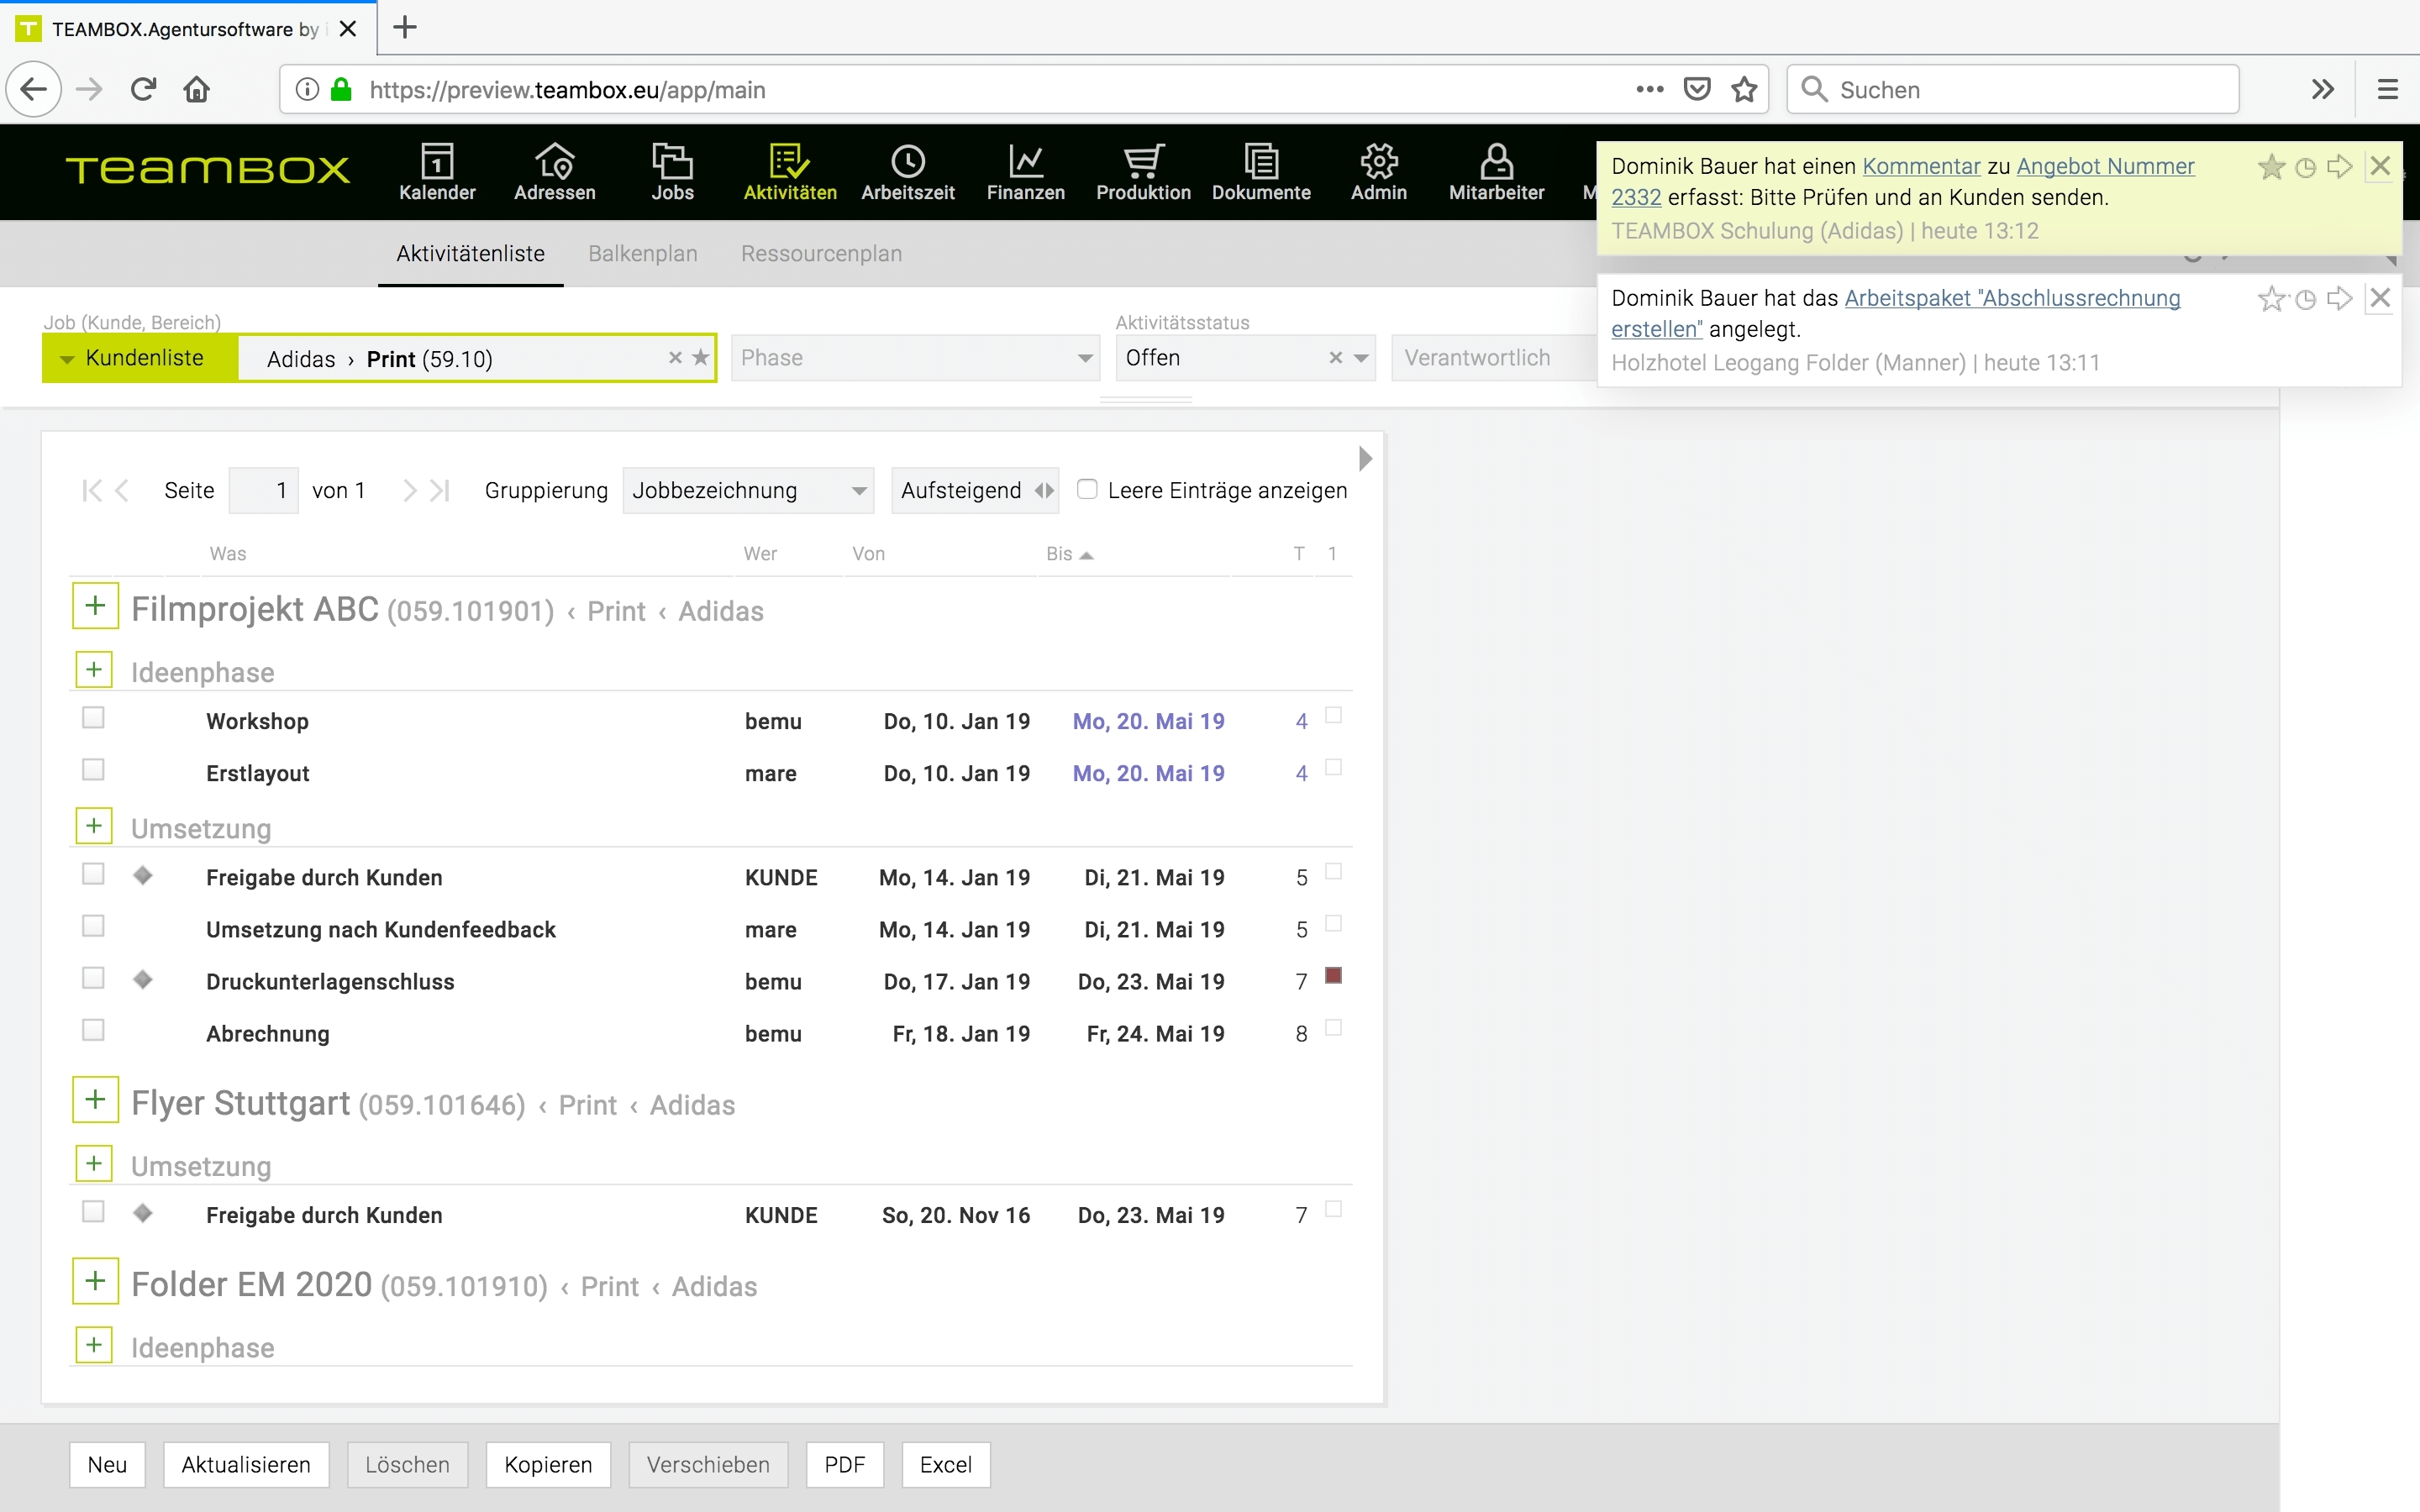
Task: Favorite the Adidas Print job filter star
Action: pos(701,357)
